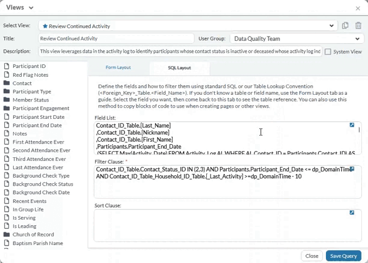Switch to the SQL Layout tab
Screen dimensions: 368x263
click(179, 68)
